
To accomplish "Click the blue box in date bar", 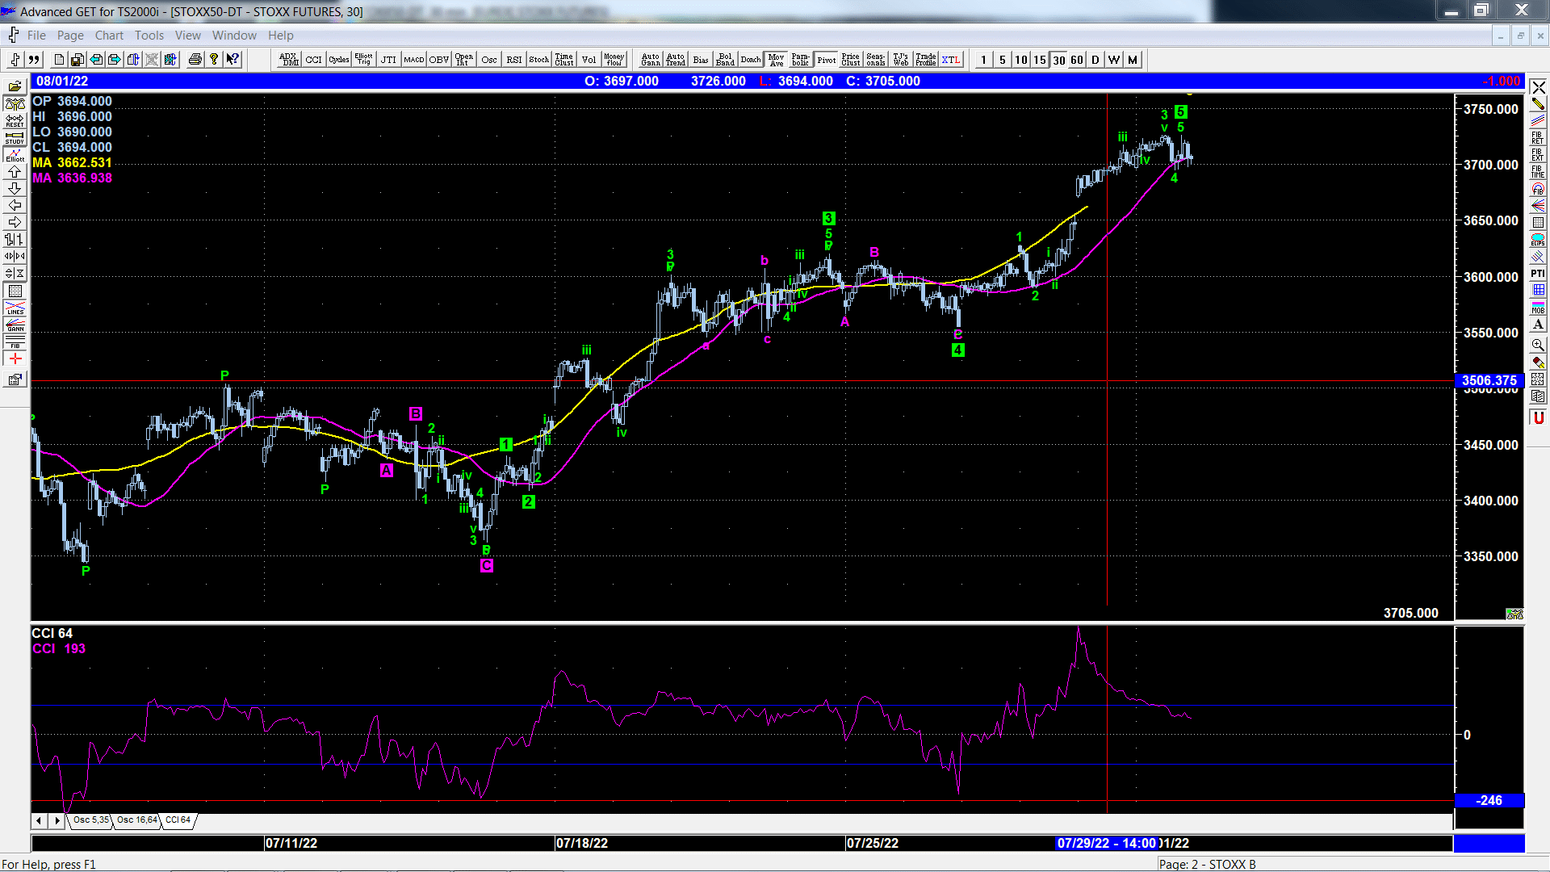I will 1489,844.
